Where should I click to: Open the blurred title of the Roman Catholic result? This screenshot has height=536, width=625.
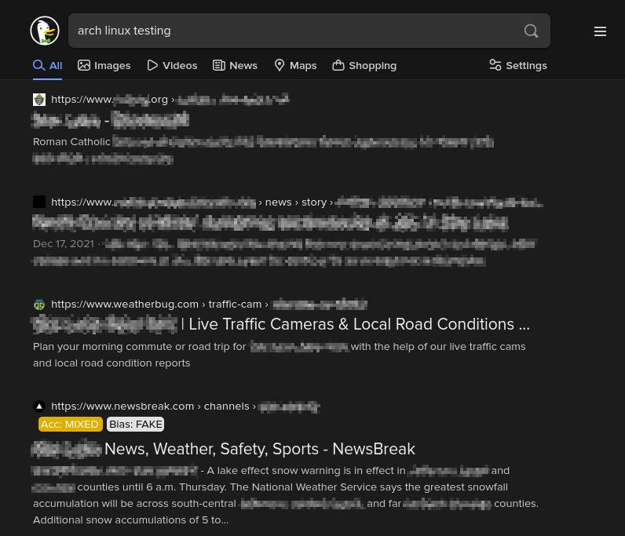tap(111, 120)
